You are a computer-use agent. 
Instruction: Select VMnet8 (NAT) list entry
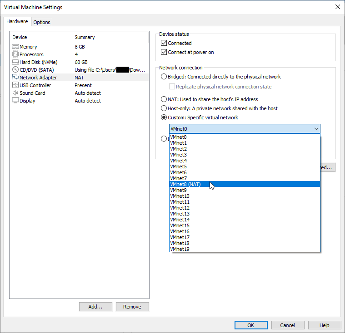(245, 184)
